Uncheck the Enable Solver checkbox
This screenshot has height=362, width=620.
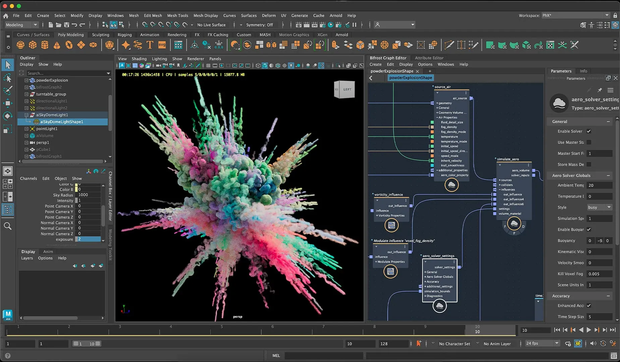click(x=589, y=131)
